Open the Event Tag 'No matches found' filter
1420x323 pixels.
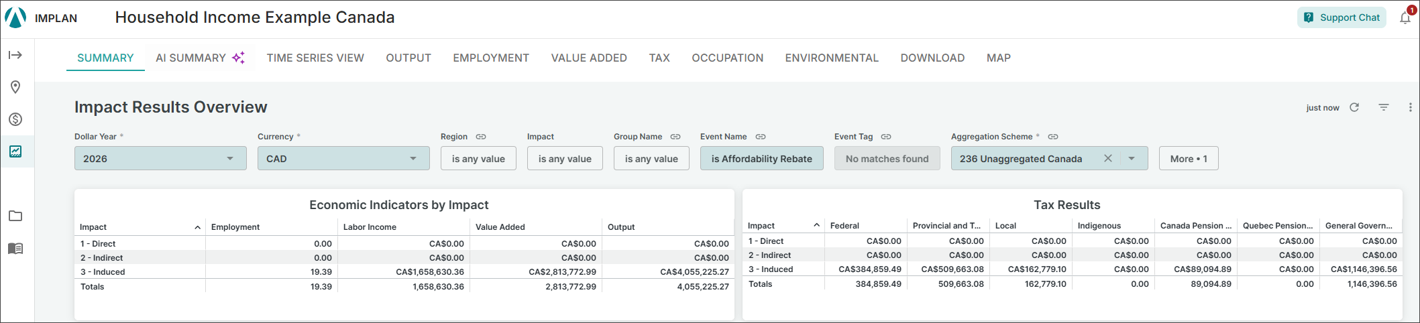(x=887, y=159)
